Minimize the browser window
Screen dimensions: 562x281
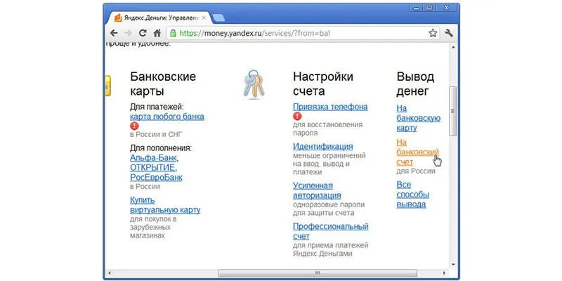[416, 8]
